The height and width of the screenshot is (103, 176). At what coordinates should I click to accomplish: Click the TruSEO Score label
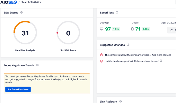tap(68, 50)
